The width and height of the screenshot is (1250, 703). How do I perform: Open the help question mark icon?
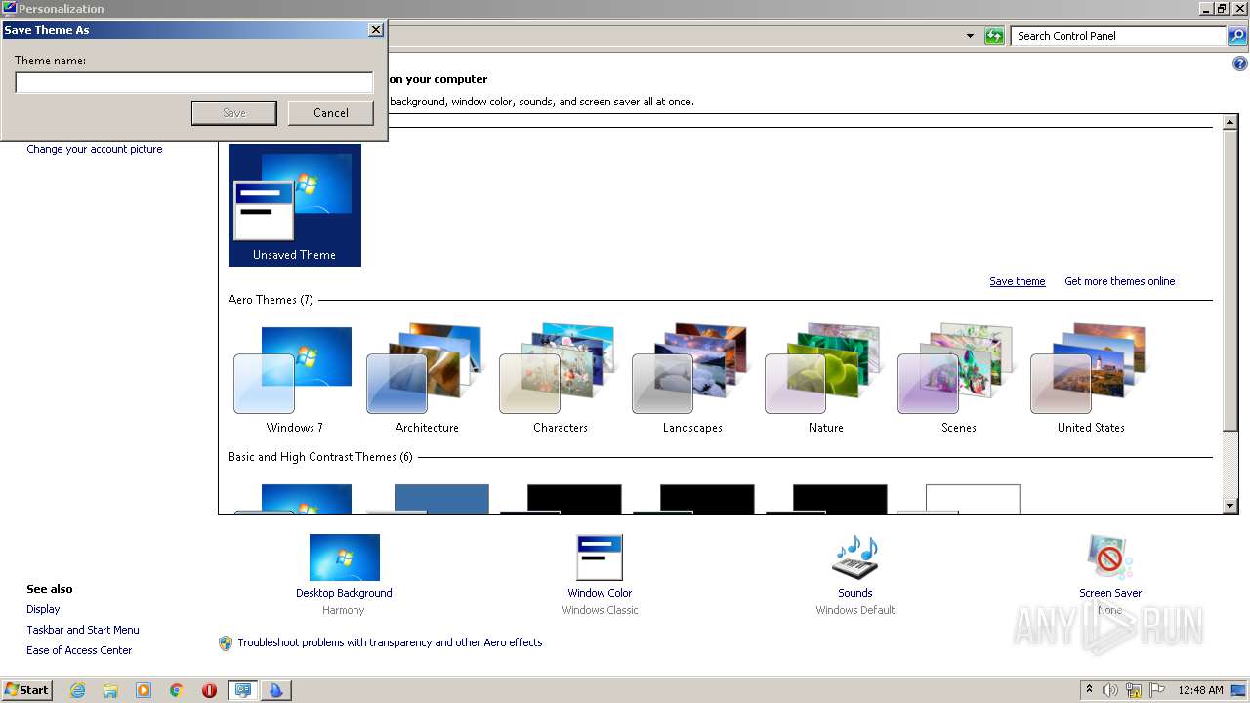click(x=1240, y=64)
